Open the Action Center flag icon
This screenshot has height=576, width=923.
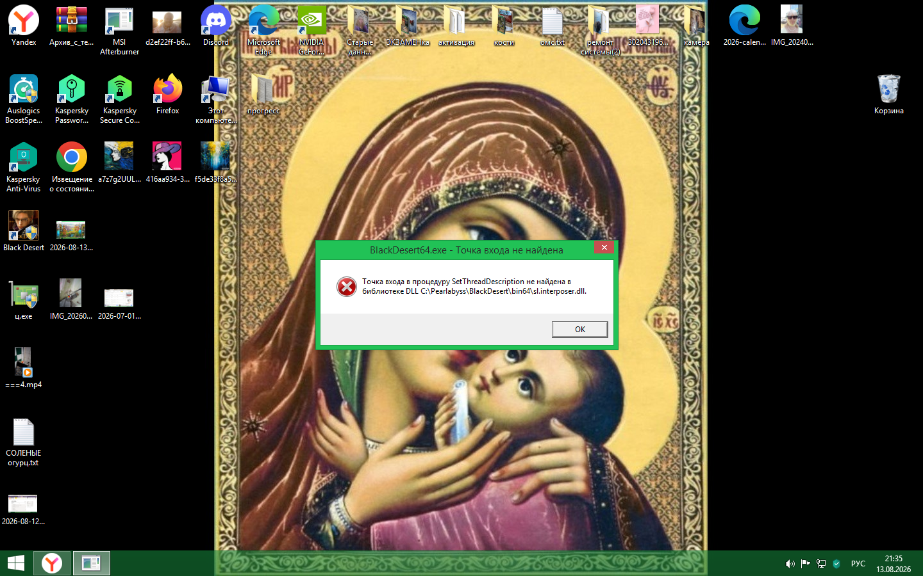tap(805, 564)
